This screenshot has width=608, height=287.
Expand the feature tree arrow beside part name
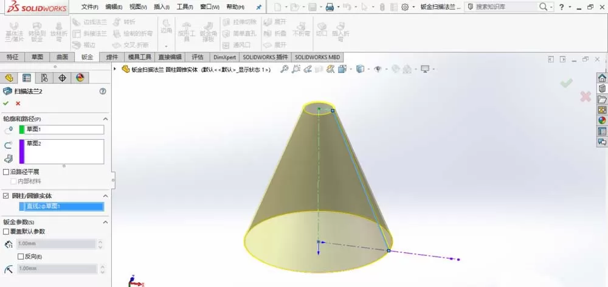[115, 69]
